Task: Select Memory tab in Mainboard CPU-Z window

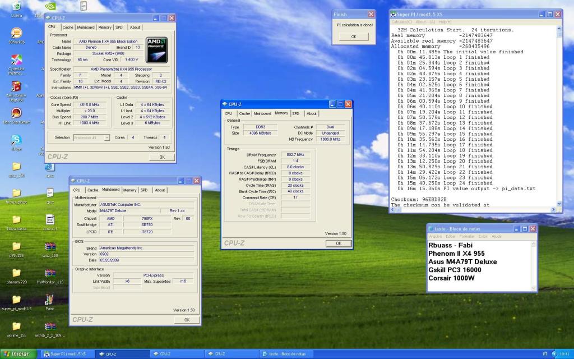Action: tap(129, 190)
